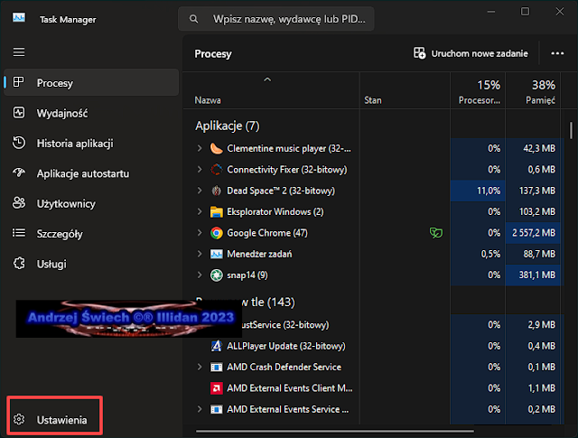Image resolution: width=578 pixels, height=438 pixels.
Task: Sort by the Stan column header
Action: pos(405,90)
